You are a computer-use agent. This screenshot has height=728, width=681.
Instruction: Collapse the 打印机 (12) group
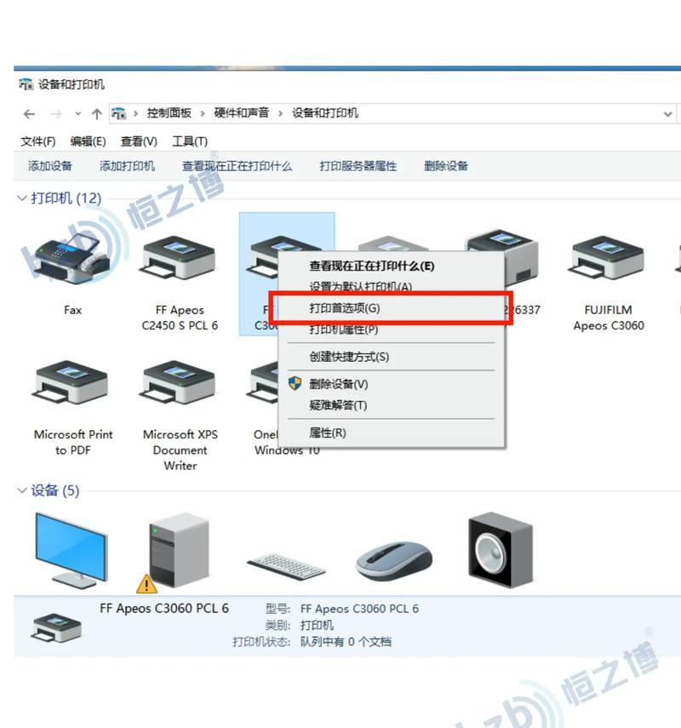click(21, 198)
